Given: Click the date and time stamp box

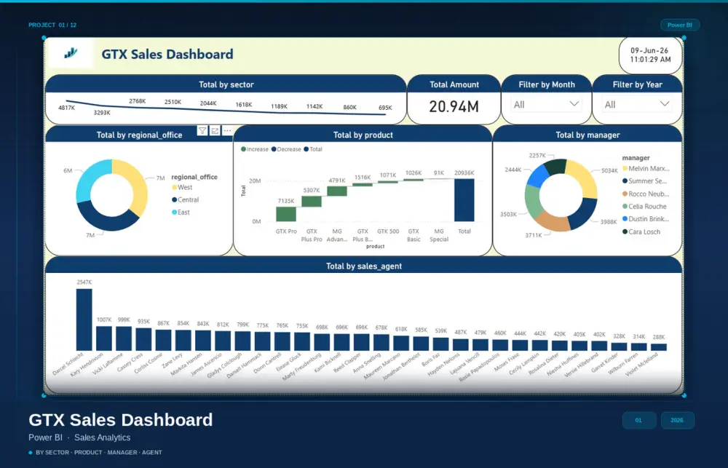Looking at the screenshot, I should point(650,55).
